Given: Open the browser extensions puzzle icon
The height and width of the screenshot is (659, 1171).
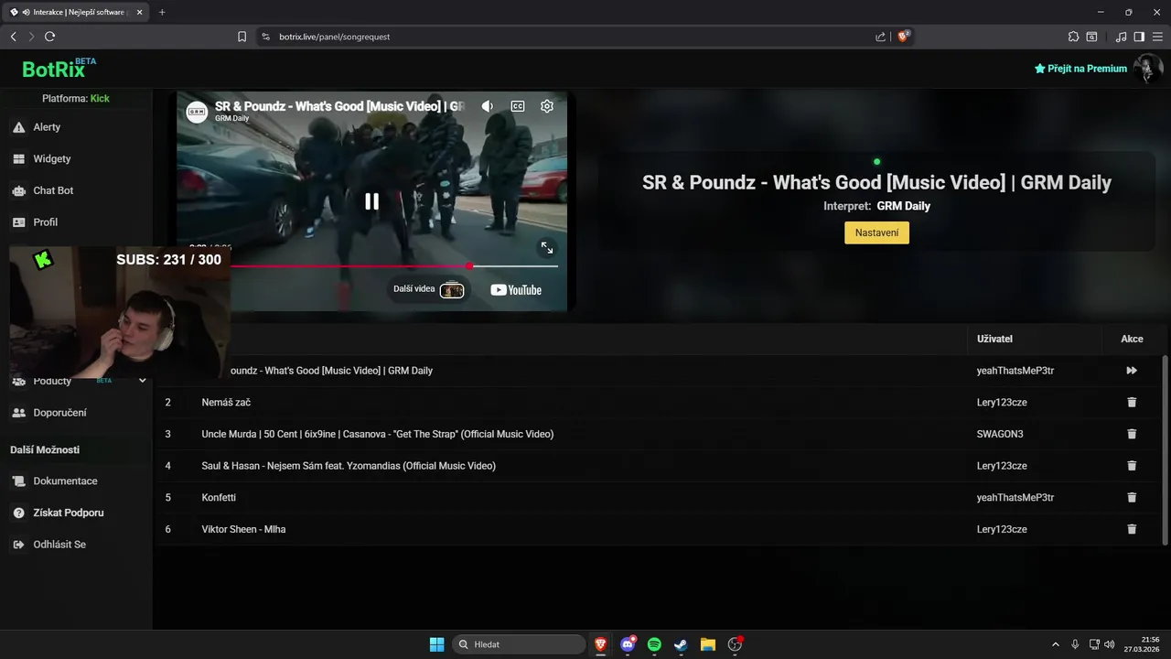Looking at the screenshot, I should point(1074,37).
